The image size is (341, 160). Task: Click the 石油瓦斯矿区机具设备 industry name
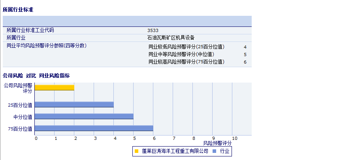171,38
